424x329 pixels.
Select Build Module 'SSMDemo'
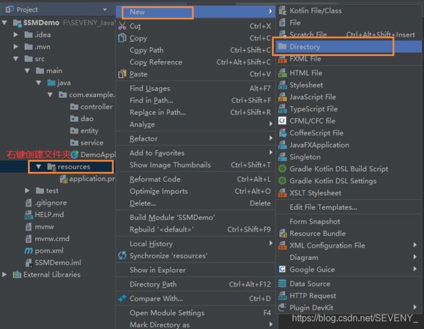click(196, 218)
